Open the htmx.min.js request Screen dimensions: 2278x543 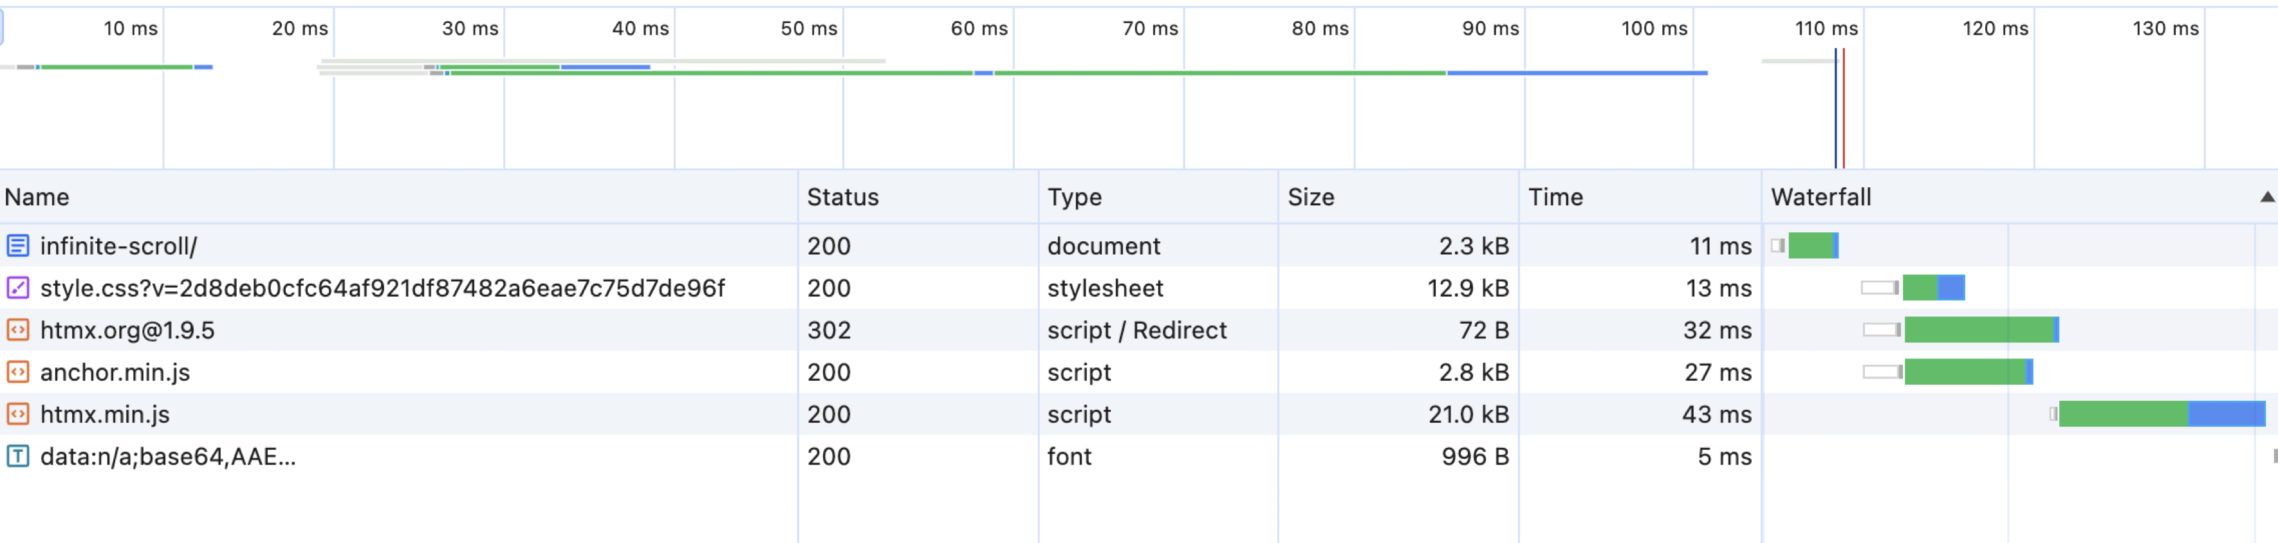click(x=104, y=415)
